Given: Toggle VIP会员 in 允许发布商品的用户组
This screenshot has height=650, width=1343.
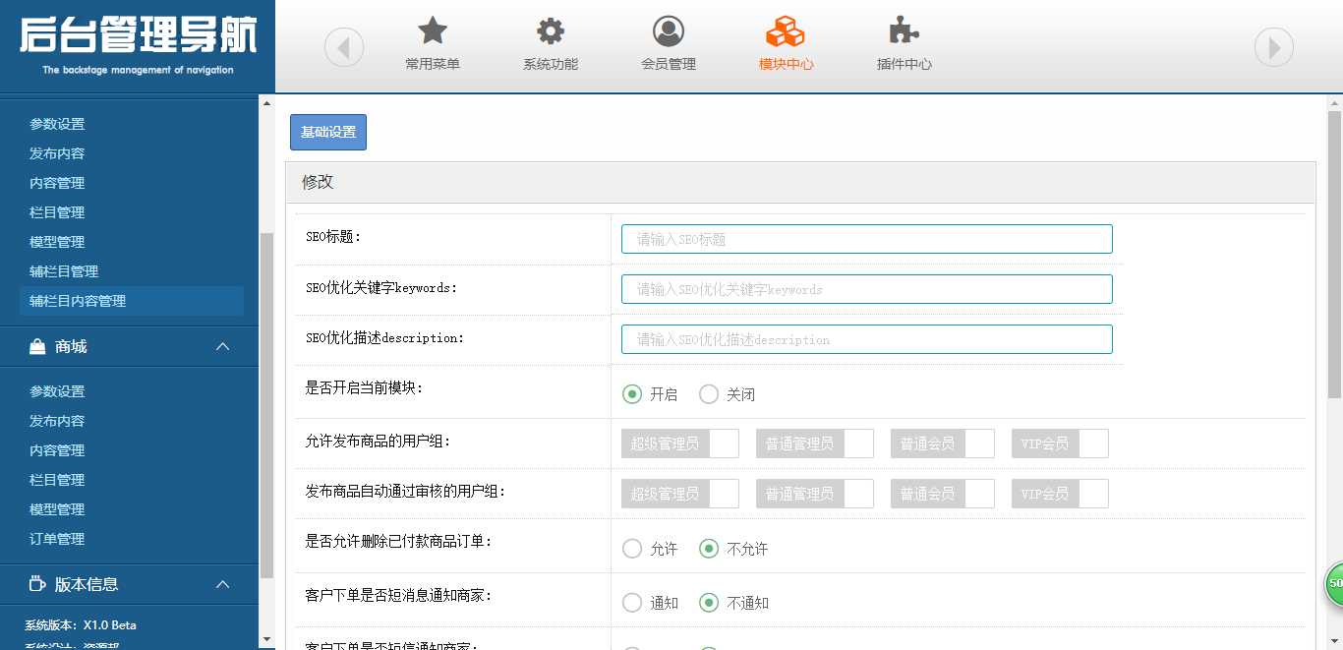Looking at the screenshot, I should click(1060, 443).
